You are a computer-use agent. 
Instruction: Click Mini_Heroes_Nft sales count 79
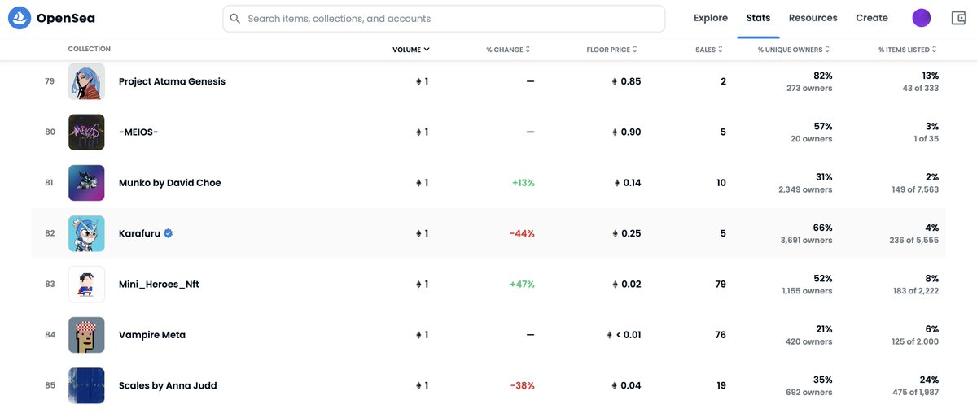(x=720, y=285)
